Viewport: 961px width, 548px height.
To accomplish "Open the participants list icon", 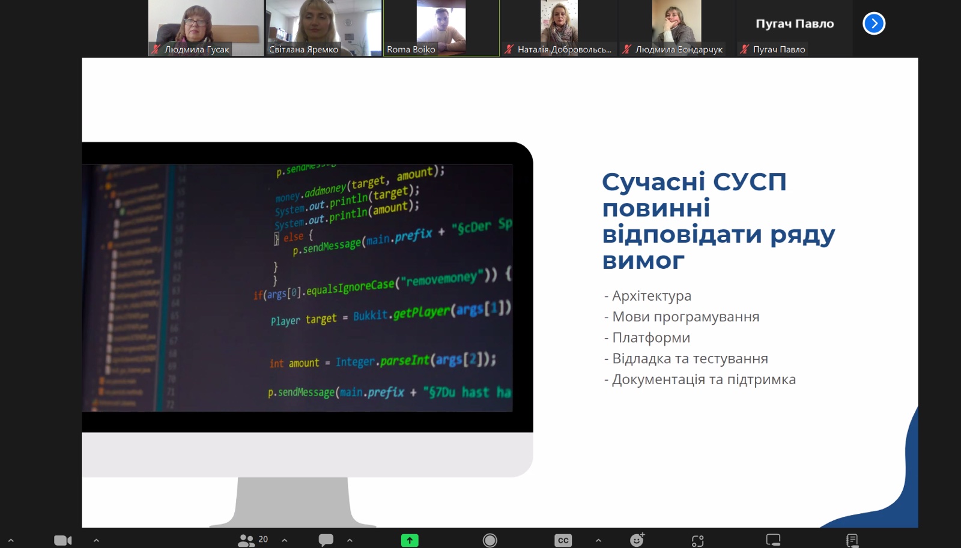I will click(x=246, y=540).
